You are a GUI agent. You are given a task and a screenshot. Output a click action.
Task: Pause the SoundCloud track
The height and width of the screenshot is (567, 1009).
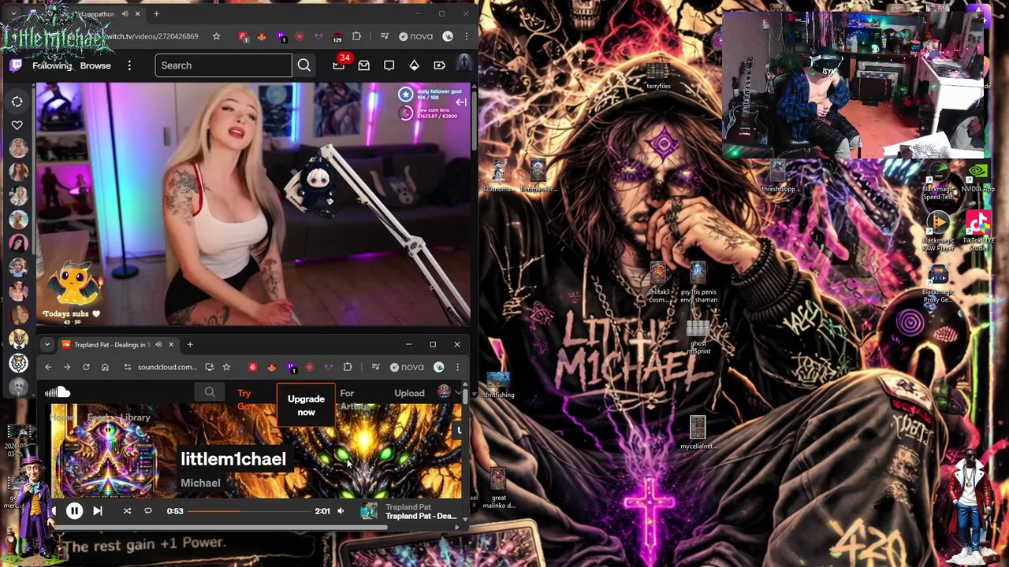coord(74,511)
